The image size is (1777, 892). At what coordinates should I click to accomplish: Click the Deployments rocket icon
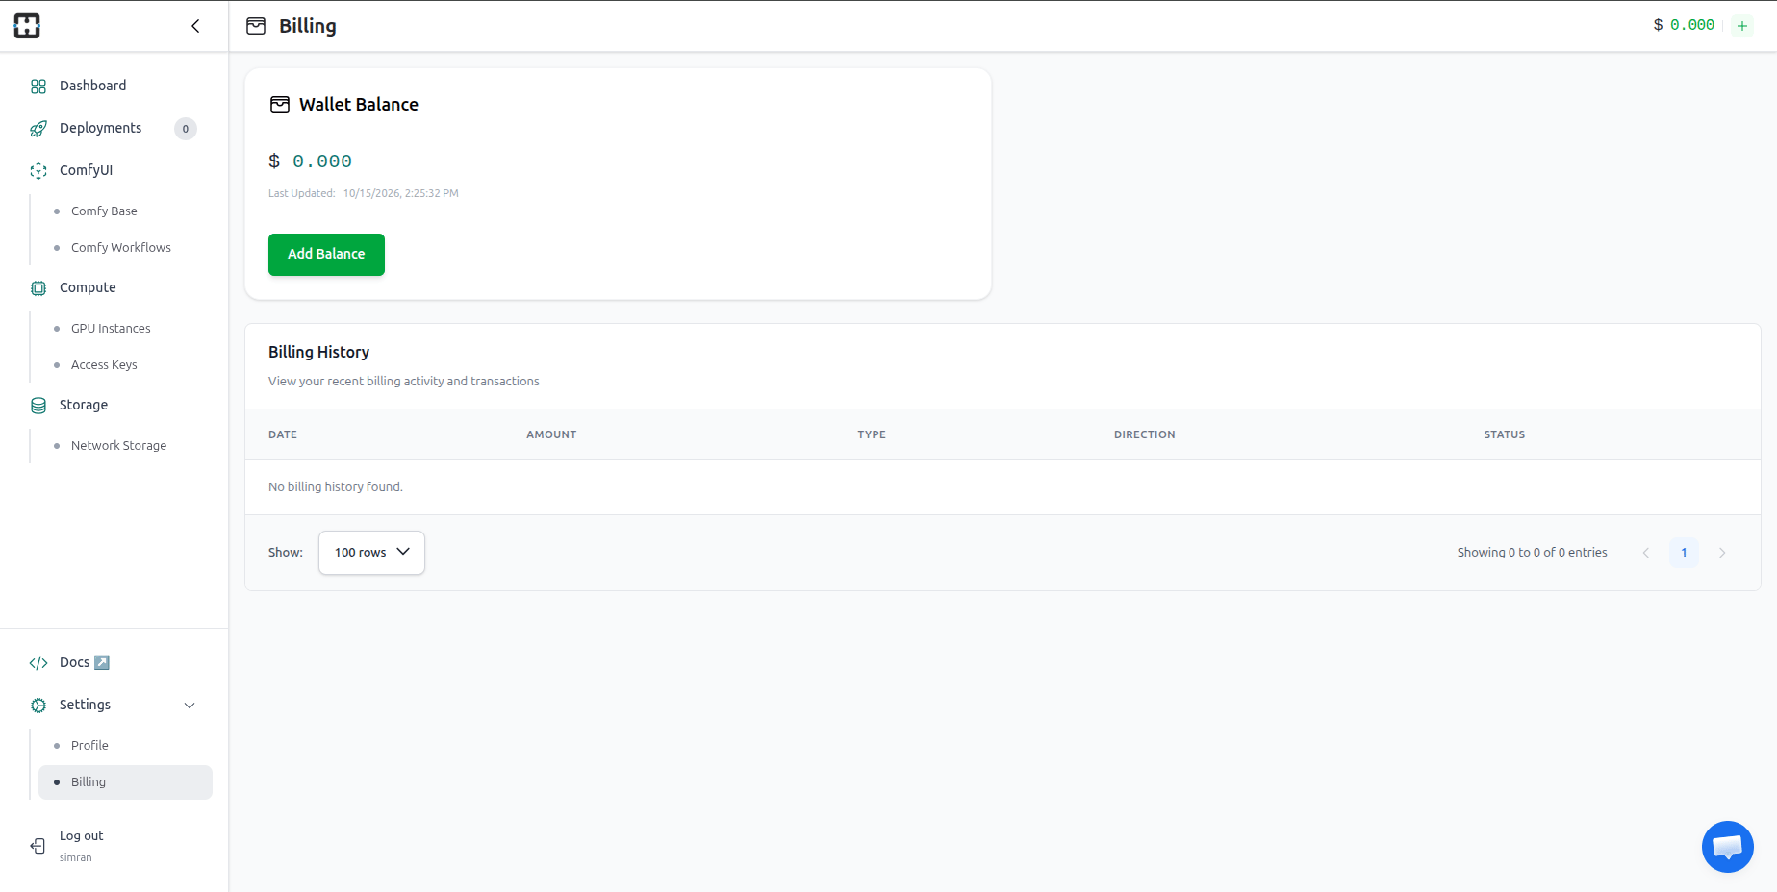(x=38, y=129)
